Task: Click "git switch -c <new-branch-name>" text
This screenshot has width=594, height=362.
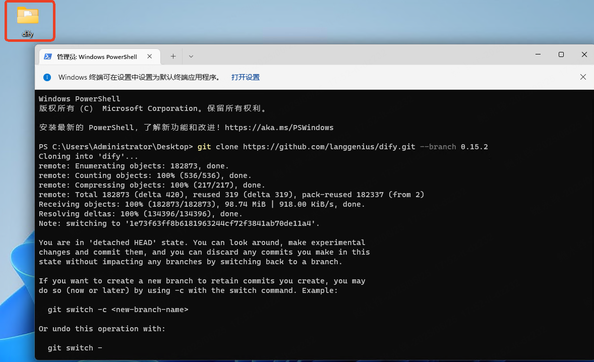Action: [x=118, y=310]
